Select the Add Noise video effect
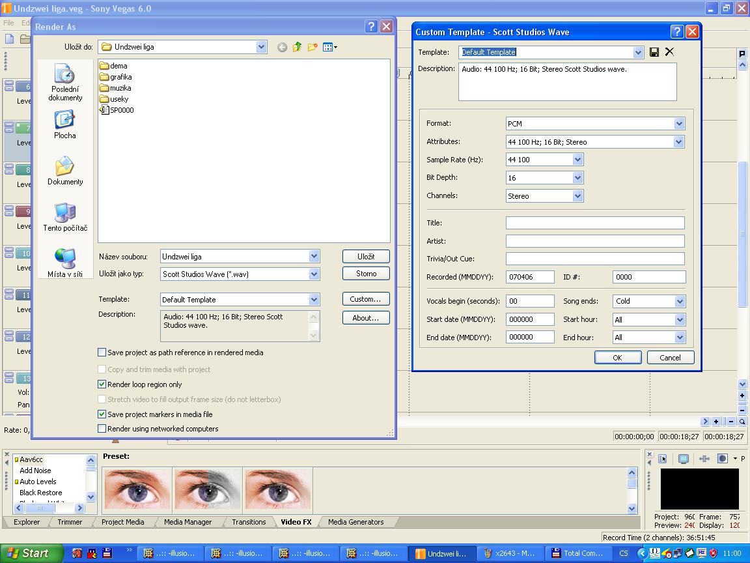Viewport: 750px width, 563px height. coord(35,470)
